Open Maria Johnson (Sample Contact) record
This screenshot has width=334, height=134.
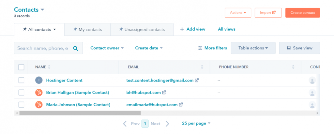(x=78, y=105)
